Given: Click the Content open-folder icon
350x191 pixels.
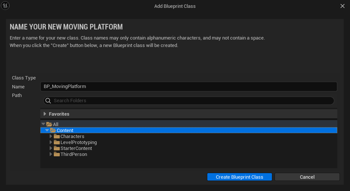Looking at the screenshot, I should pyautogui.click(x=53, y=130).
